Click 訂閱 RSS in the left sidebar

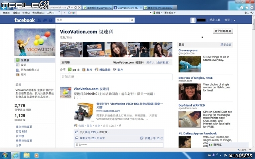coord(21,132)
